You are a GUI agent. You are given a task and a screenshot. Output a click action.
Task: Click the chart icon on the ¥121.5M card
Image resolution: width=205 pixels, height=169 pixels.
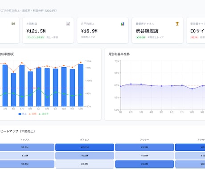(68, 24)
